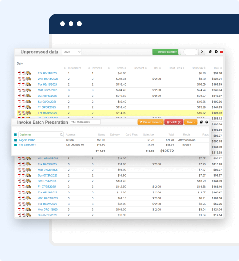Open the red YouTube video icon
The width and height of the screenshot is (239, 261).
[221, 52]
